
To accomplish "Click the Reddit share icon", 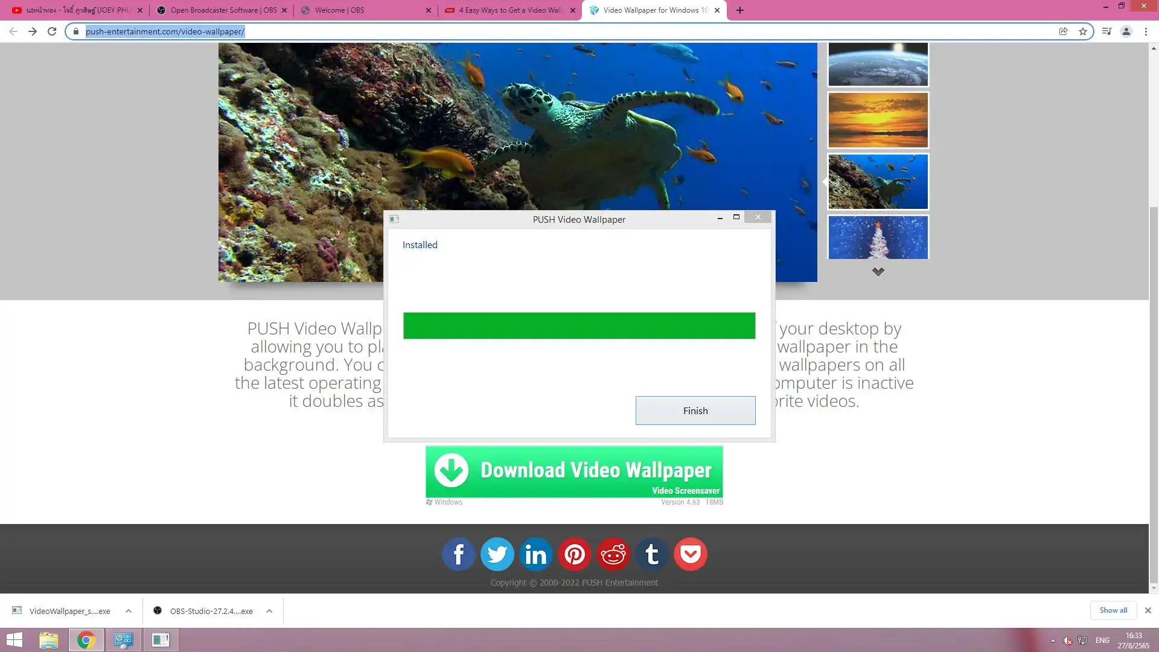I will point(613,554).
